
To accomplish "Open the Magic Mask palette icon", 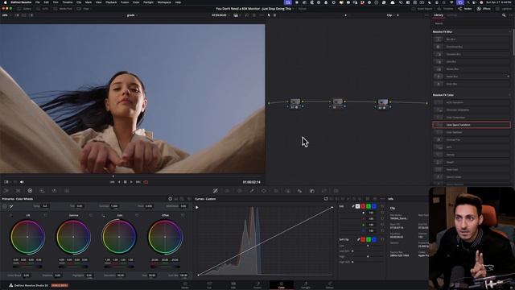I will click(x=288, y=191).
